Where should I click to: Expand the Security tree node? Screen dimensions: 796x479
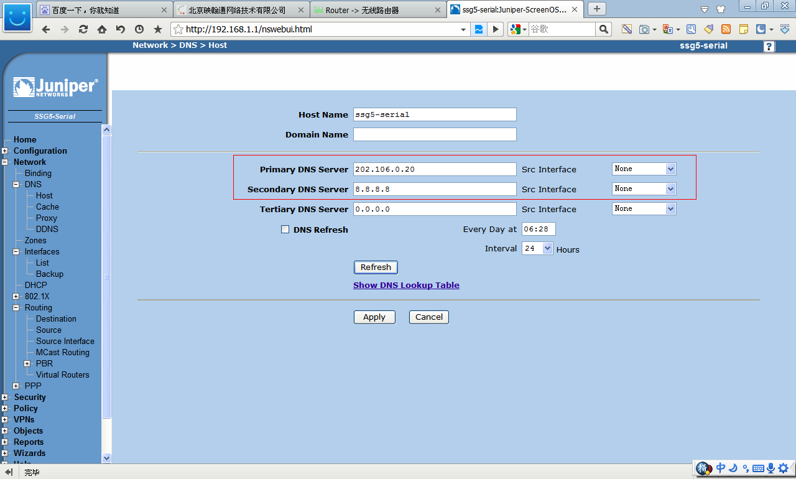click(5, 398)
